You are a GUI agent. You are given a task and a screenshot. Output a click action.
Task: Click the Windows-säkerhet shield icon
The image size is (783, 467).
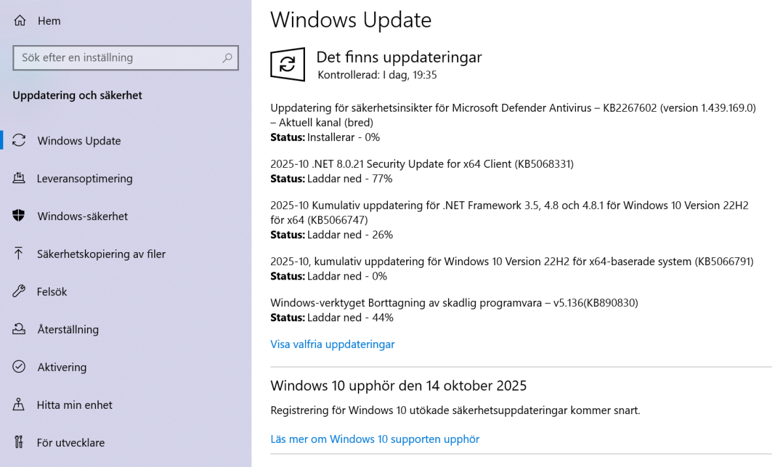coord(19,216)
